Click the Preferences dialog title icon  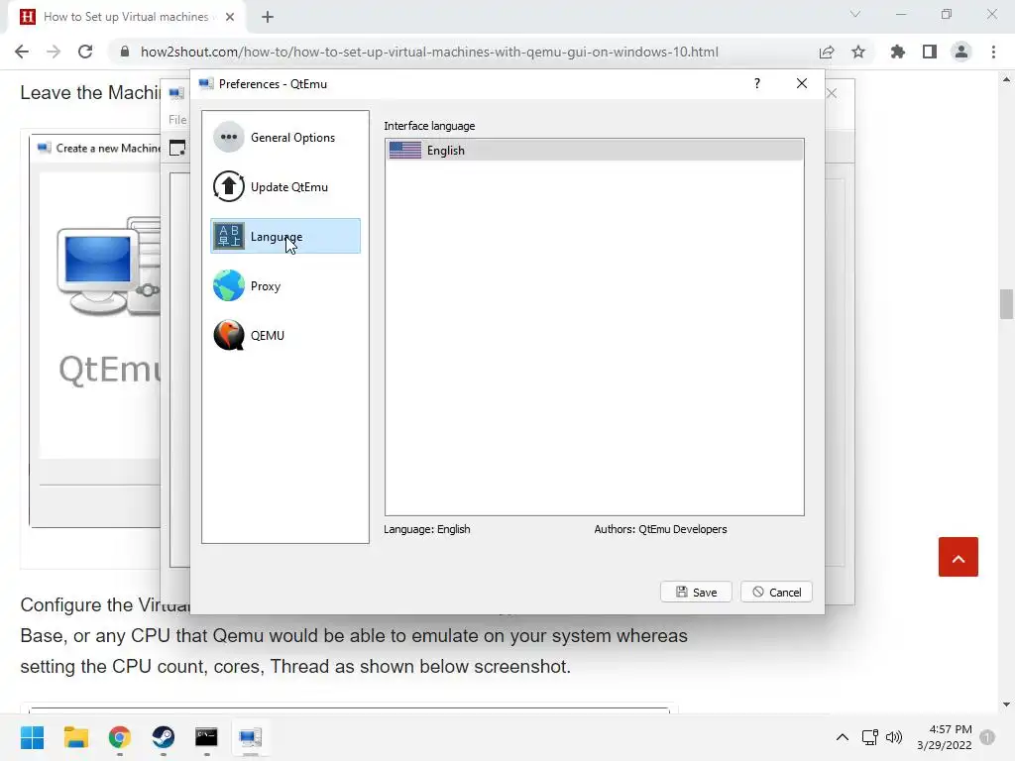pos(206,83)
